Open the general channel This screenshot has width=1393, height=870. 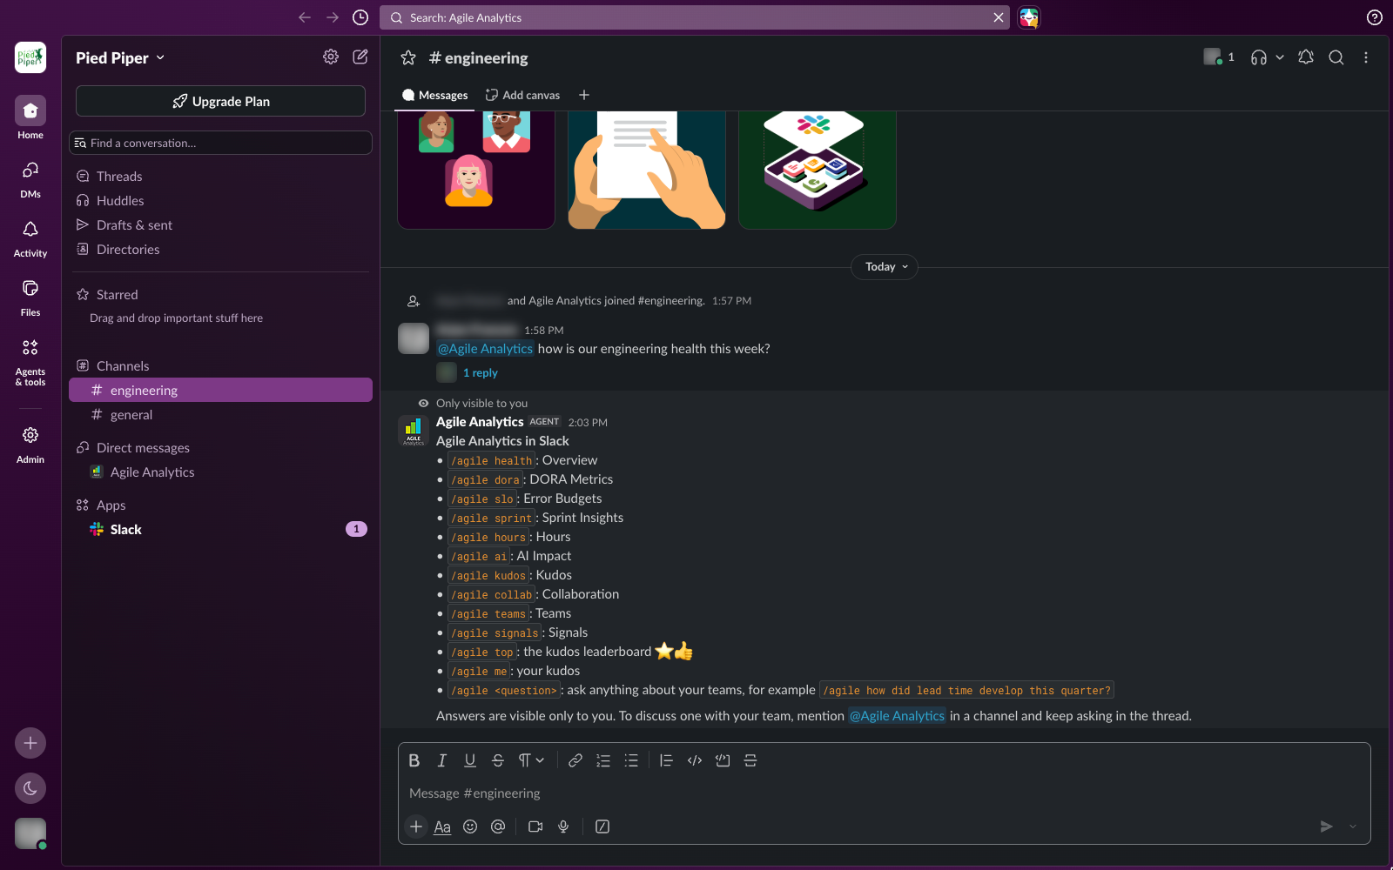pyautogui.click(x=220, y=415)
